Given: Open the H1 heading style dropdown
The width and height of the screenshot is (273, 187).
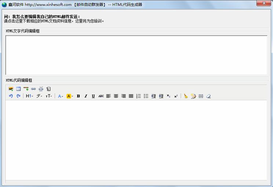Looking at the screenshot, I should tap(29, 96).
